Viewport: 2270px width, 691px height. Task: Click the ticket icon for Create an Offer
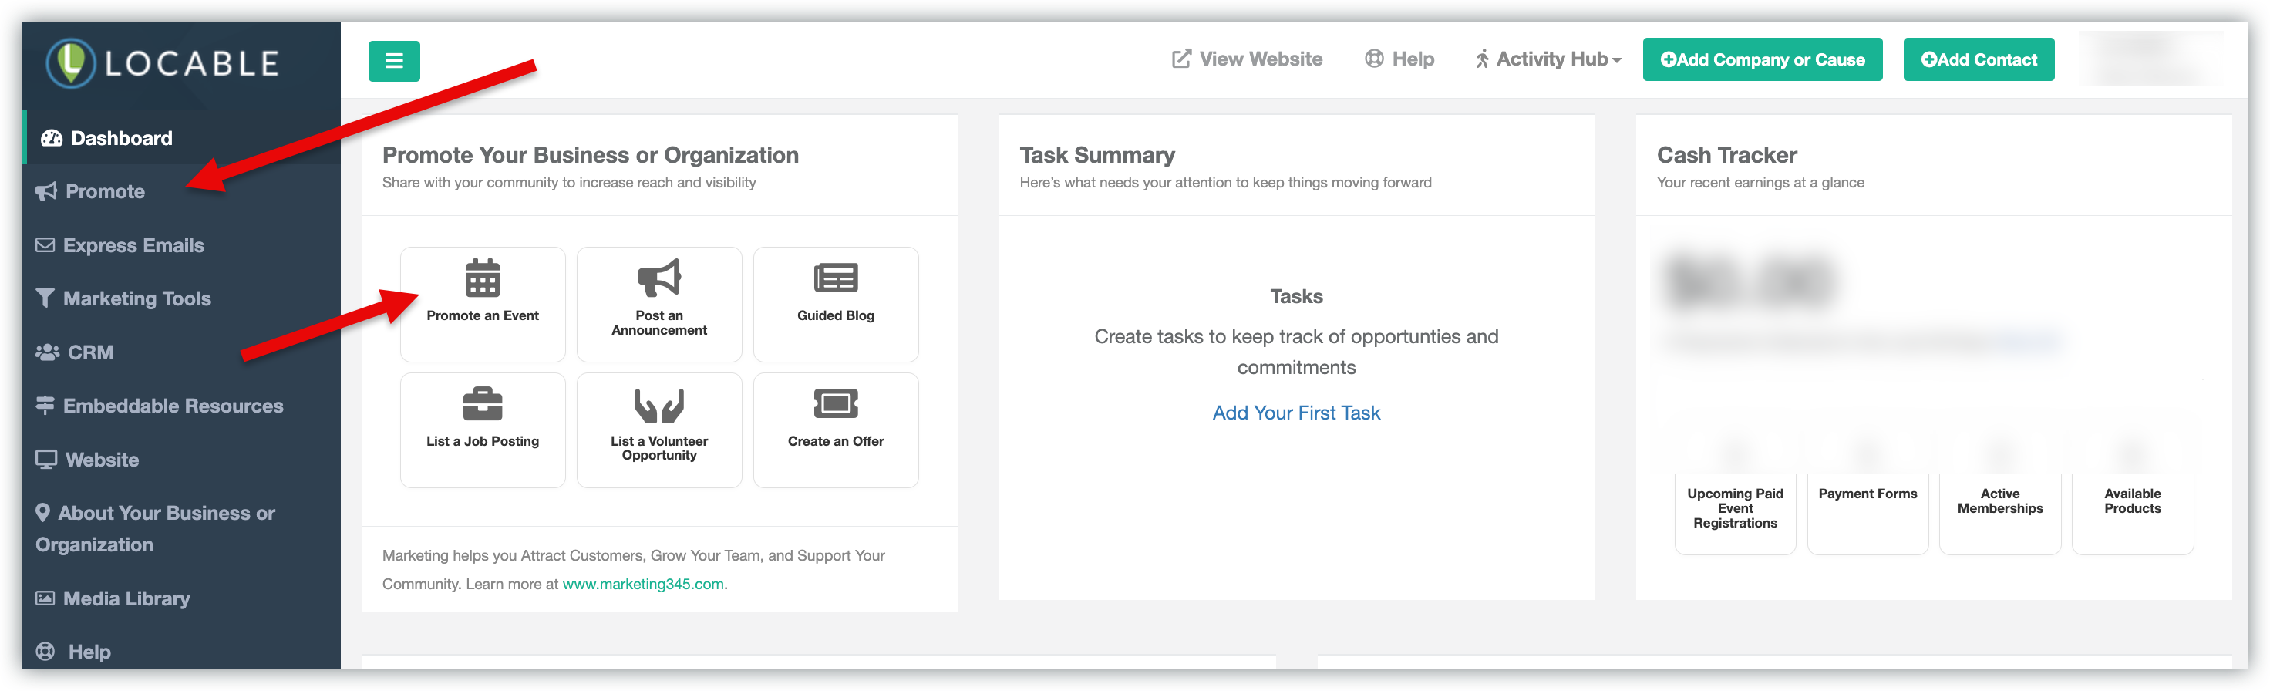835,405
